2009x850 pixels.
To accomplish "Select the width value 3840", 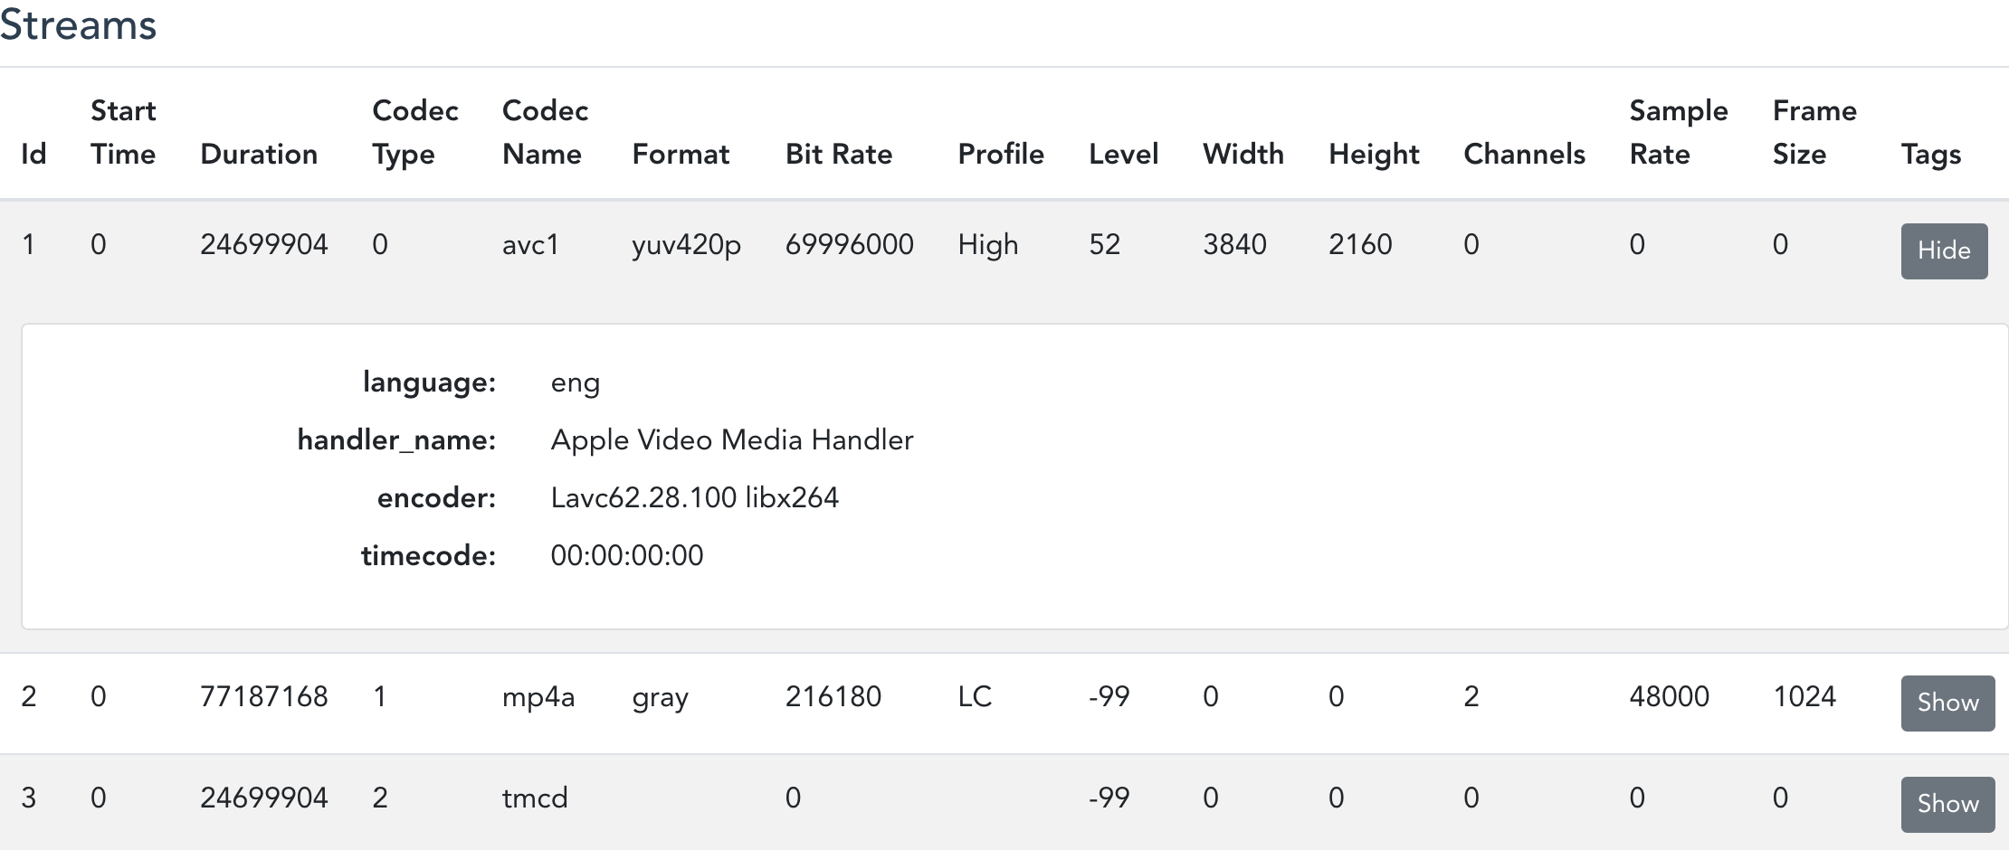I will click(x=1234, y=244).
